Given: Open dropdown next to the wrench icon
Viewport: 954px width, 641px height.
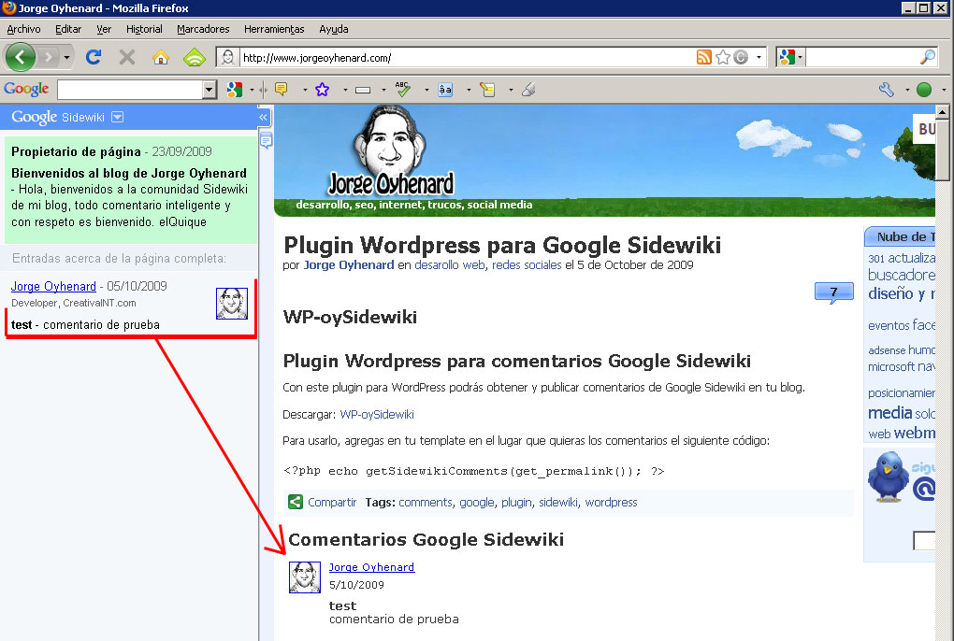Looking at the screenshot, I should 906,90.
